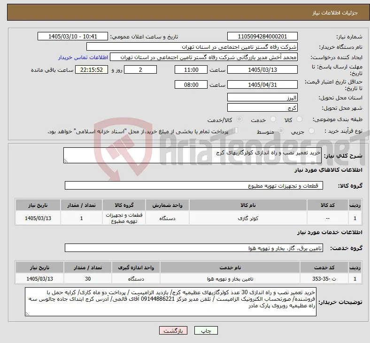The image size is (370, 343).
Task: Select the کالا/خدمت radio button
Action: pos(239,119)
